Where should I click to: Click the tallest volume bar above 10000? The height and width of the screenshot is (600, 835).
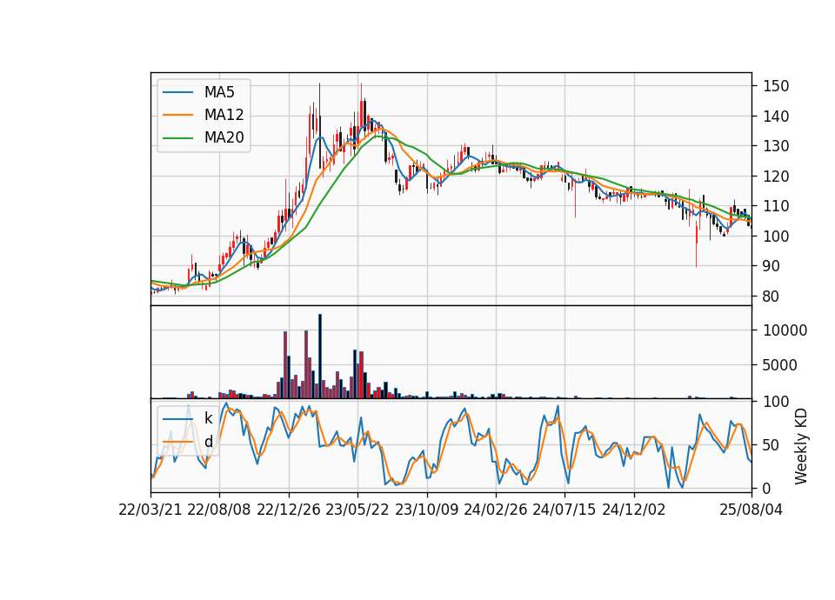tap(320, 357)
